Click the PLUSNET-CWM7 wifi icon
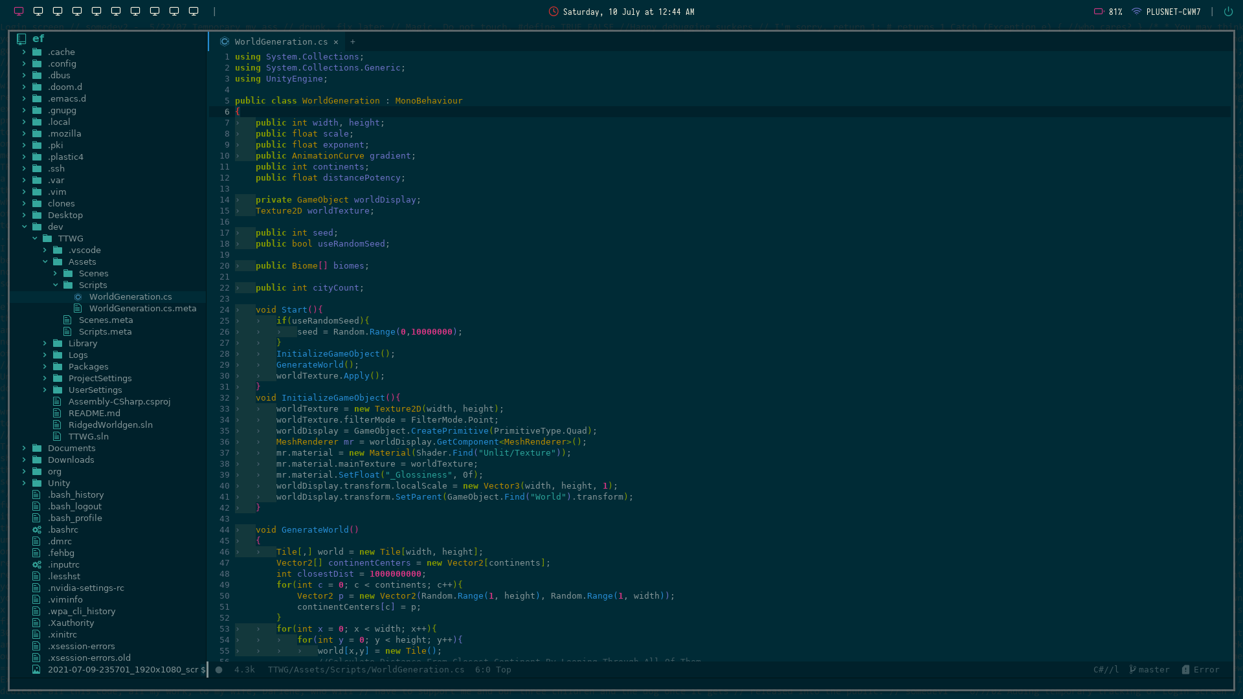 pyautogui.click(x=1136, y=12)
